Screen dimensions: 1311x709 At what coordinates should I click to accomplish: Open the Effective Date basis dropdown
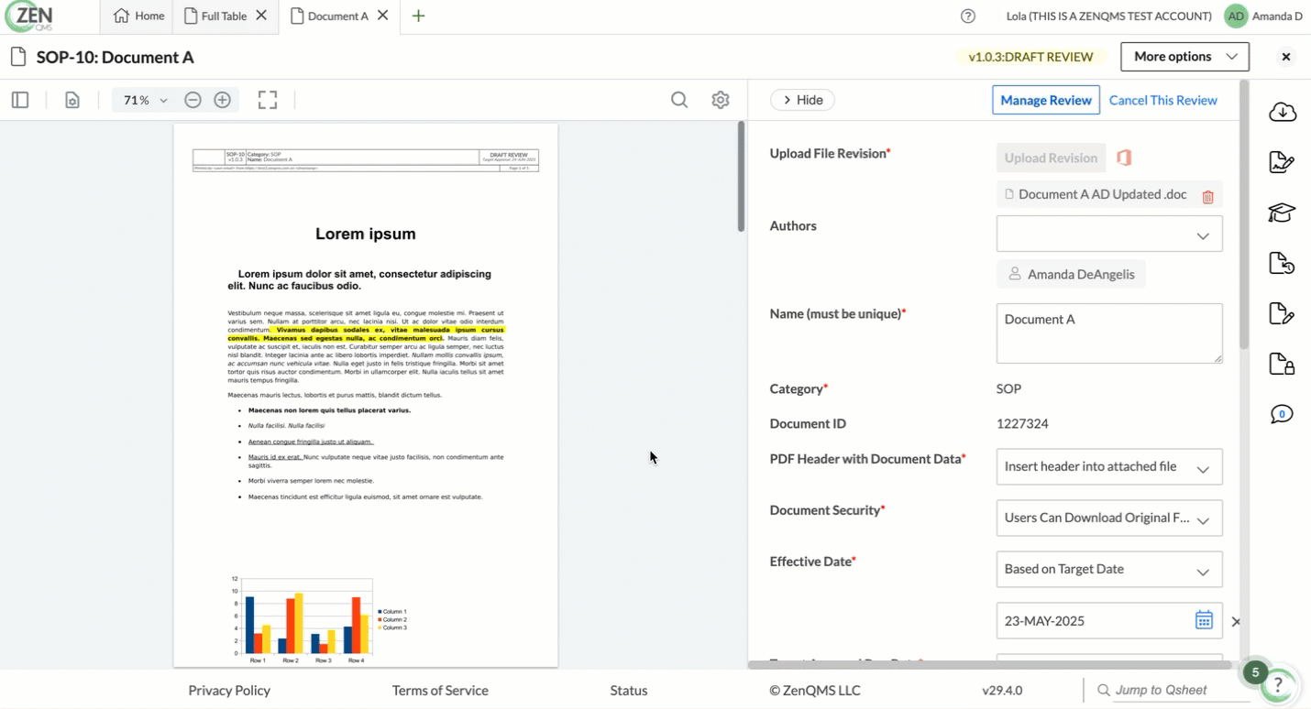(1109, 570)
